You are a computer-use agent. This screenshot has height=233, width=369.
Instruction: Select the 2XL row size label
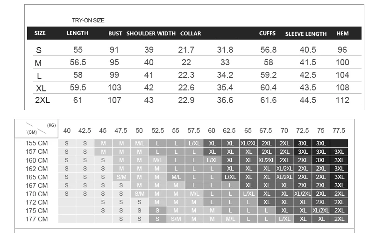pyautogui.click(x=43, y=100)
